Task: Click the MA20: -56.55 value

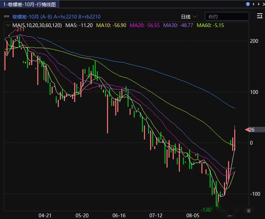Action: 145,25
